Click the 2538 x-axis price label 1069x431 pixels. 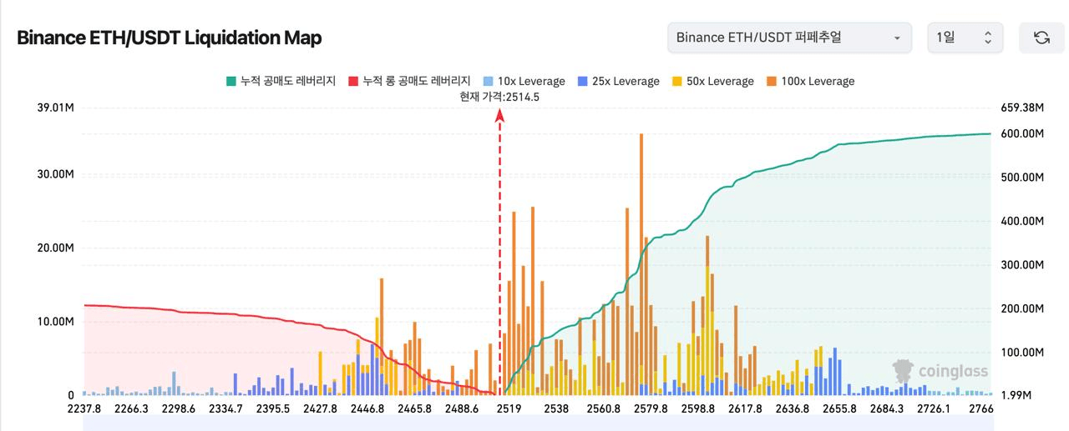(556, 408)
